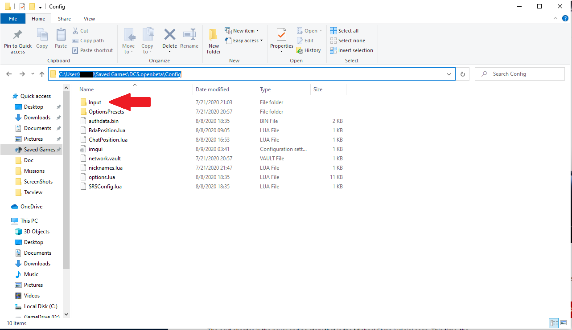Choose Copy path in the ribbon

(88, 41)
